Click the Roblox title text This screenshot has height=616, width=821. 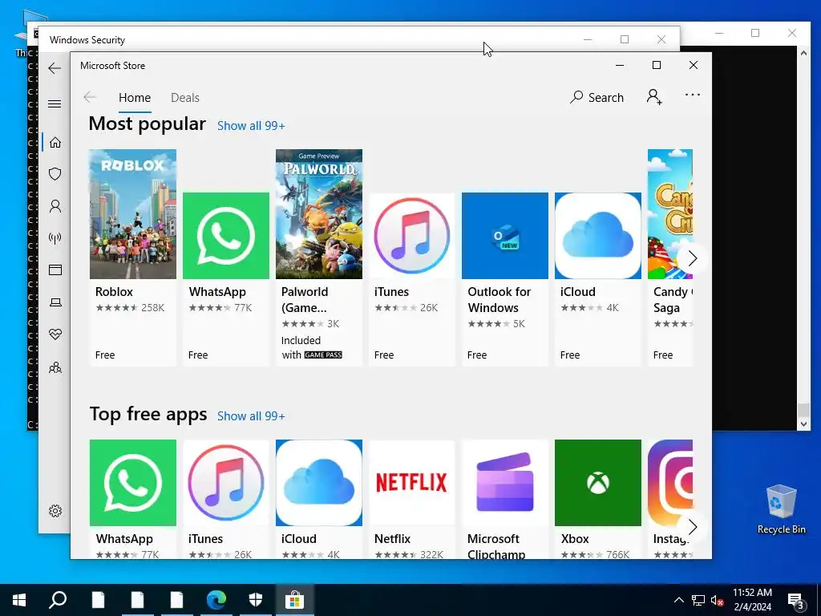pyautogui.click(x=114, y=292)
